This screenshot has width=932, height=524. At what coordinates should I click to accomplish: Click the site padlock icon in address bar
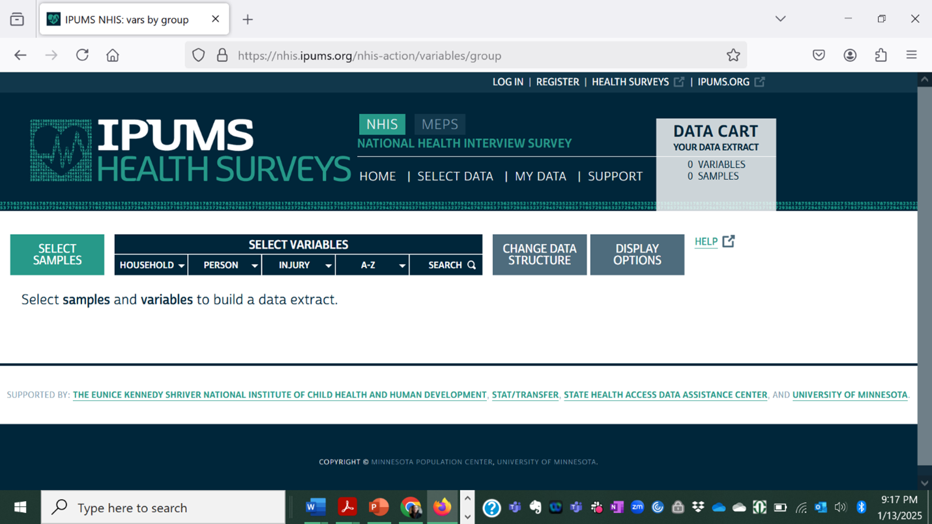pos(222,55)
